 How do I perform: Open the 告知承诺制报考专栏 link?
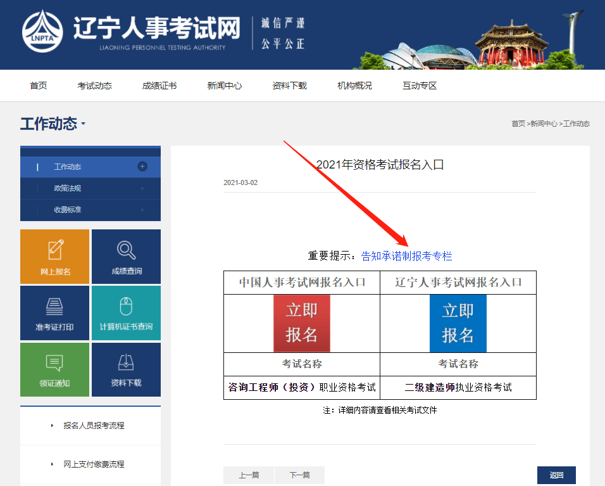click(x=406, y=256)
